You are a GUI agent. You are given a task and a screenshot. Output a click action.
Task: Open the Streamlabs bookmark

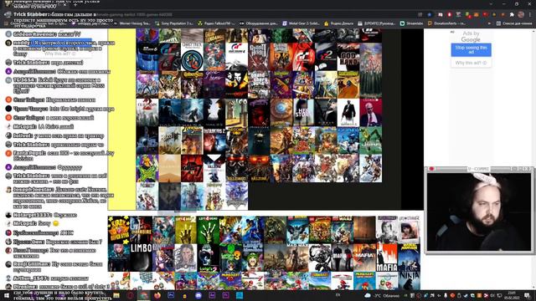pos(411,23)
